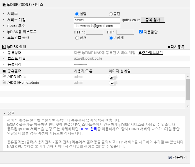Click the apply icon beside 적용하기
This screenshot has width=195, height=167.
(x=170, y=157)
